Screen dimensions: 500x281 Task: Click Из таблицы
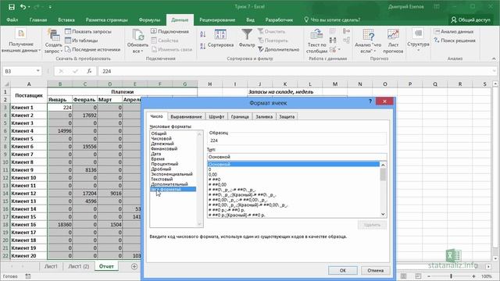click(x=81, y=41)
